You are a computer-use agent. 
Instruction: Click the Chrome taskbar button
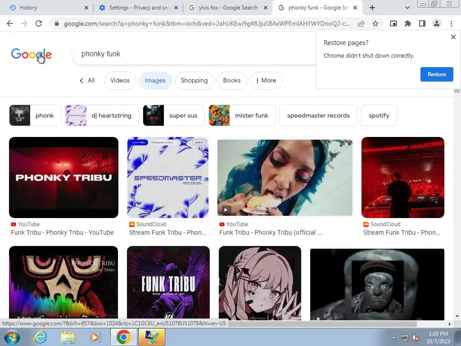click(x=123, y=337)
